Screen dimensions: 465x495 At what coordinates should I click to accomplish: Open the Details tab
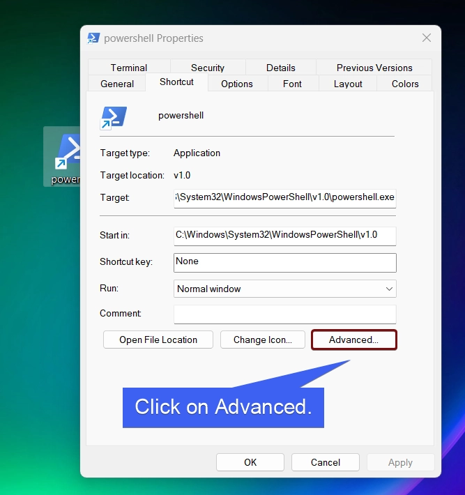281,68
